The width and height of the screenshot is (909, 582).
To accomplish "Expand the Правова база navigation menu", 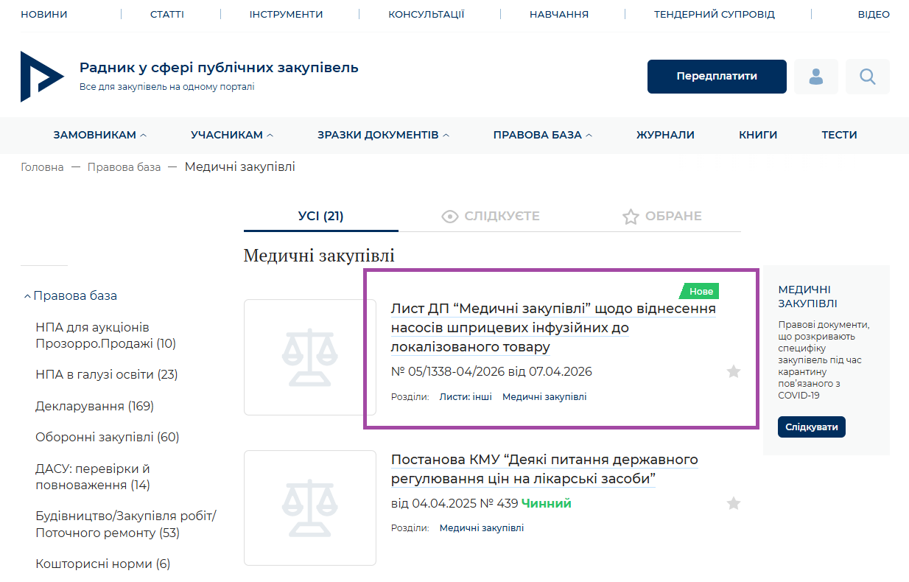I will (543, 135).
